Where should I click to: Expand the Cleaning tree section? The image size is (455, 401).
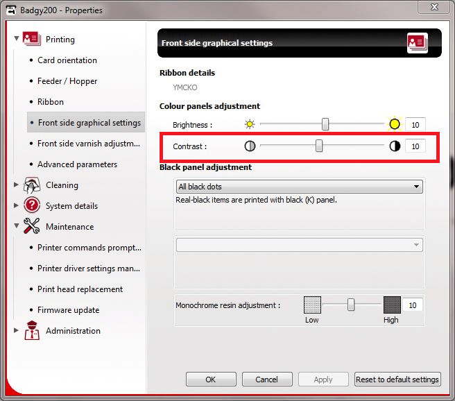click(x=16, y=185)
